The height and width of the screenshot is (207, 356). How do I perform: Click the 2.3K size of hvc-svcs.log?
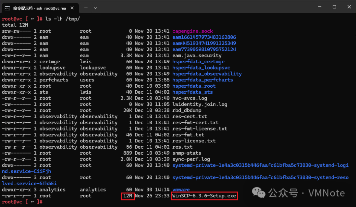[x=126, y=98]
